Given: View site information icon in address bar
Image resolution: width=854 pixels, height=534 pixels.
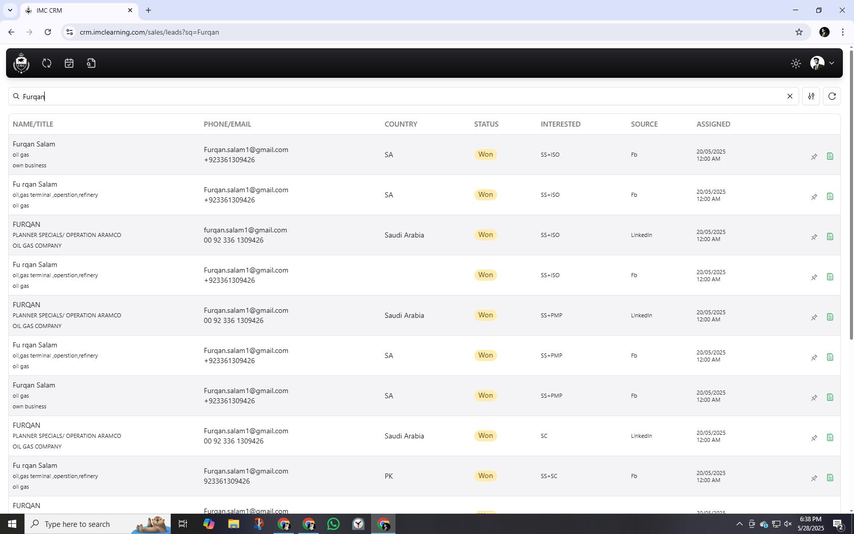Looking at the screenshot, I should 70,32.
